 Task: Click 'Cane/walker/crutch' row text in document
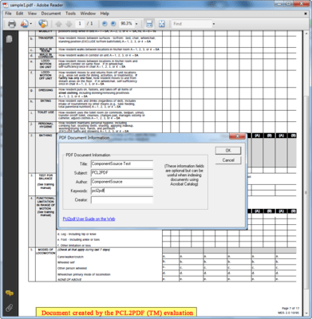coord(70,257)
